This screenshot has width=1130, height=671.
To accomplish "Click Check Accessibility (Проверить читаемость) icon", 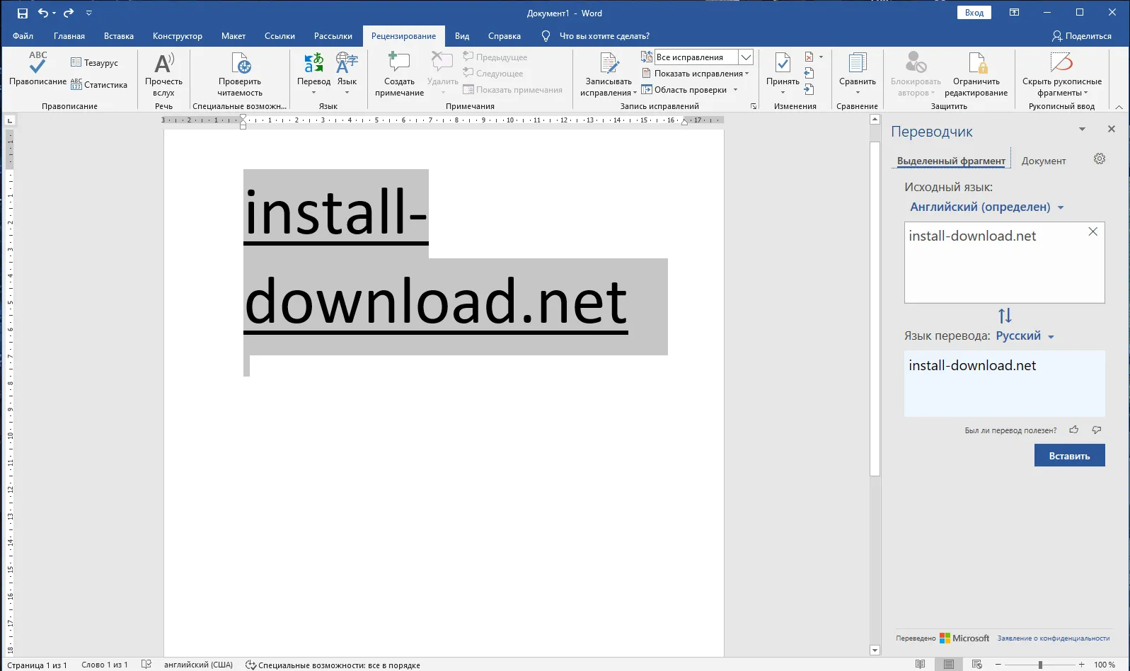I will [240, 64].
